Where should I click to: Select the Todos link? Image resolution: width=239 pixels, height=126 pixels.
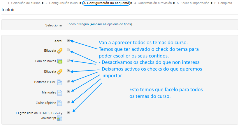click(x=71, y=24)
